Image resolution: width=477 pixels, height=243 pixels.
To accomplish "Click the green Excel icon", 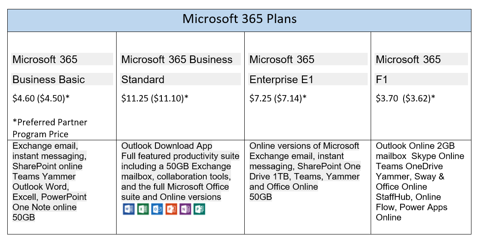I will (143, 209).
